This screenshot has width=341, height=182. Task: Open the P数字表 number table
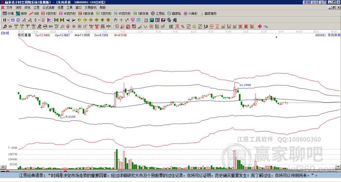coord(86,13)
